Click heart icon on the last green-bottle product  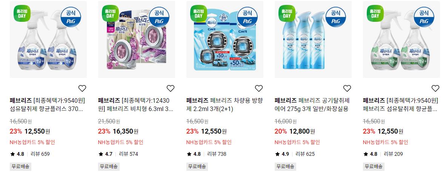[x=435, y=88]
